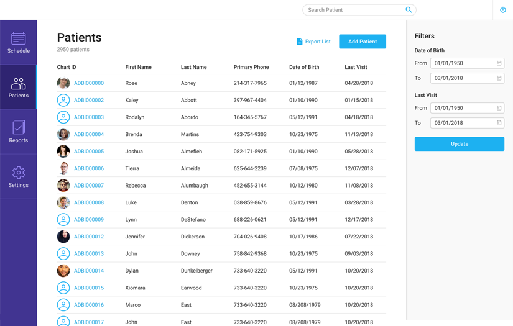
Task: Open chart ADBI000008
Action: [89, 202]
